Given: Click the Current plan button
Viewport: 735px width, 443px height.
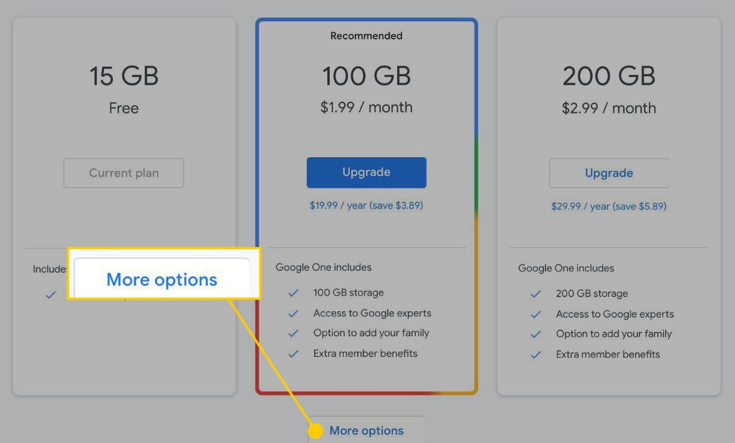Looking at the screenshot, I should tap(123, 173).
